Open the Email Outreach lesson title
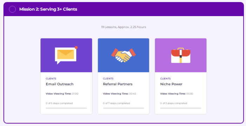The width and height of the screenshot is (246, 126). pos(60,84)
